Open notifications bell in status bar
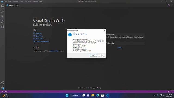The height and width of the screenshot is (98, 174). (172, 91)
